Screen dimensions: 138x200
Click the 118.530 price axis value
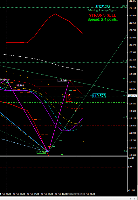(132, 155)
